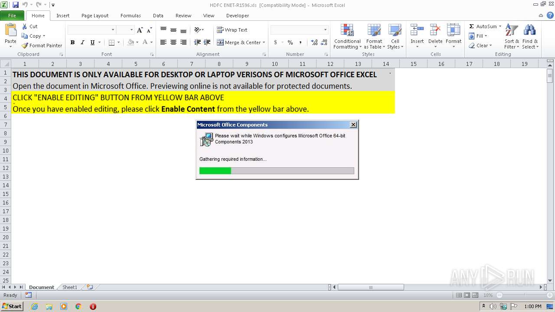Switch to Page Layout view icon
Viewport: 555px width, 312px height.
pyautogui.click(x=467, y=295)
